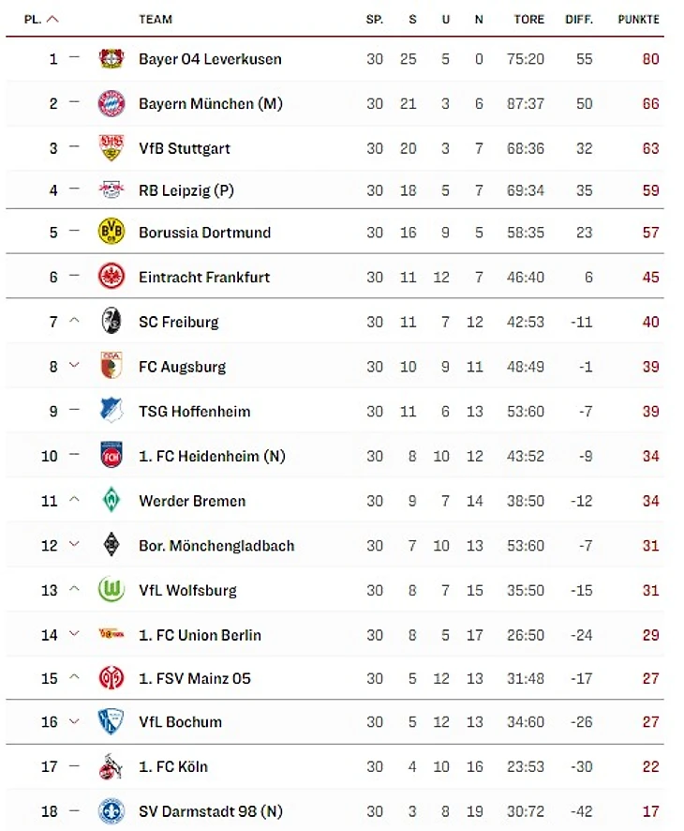
Task: Click the Borussia Dortmund BVB logo
Action: pyautogui.click(x=111, y=233)
